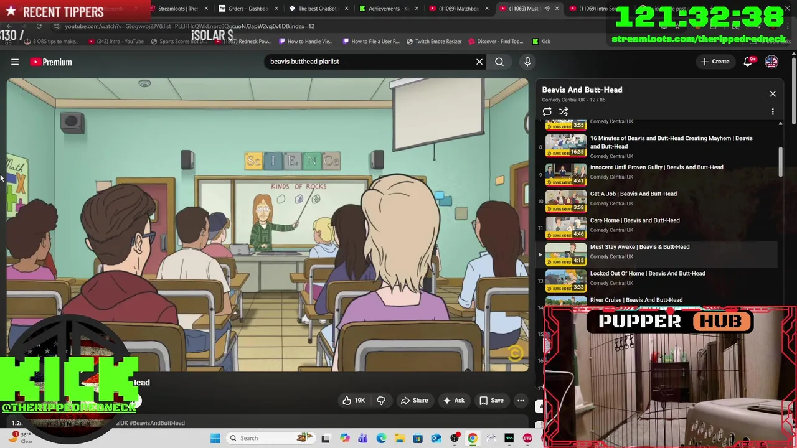
Task: Play 16 Minutes of Beavis Creating Mayhem thumbnail
Action: pyautogui.click(x=566, y=146)
